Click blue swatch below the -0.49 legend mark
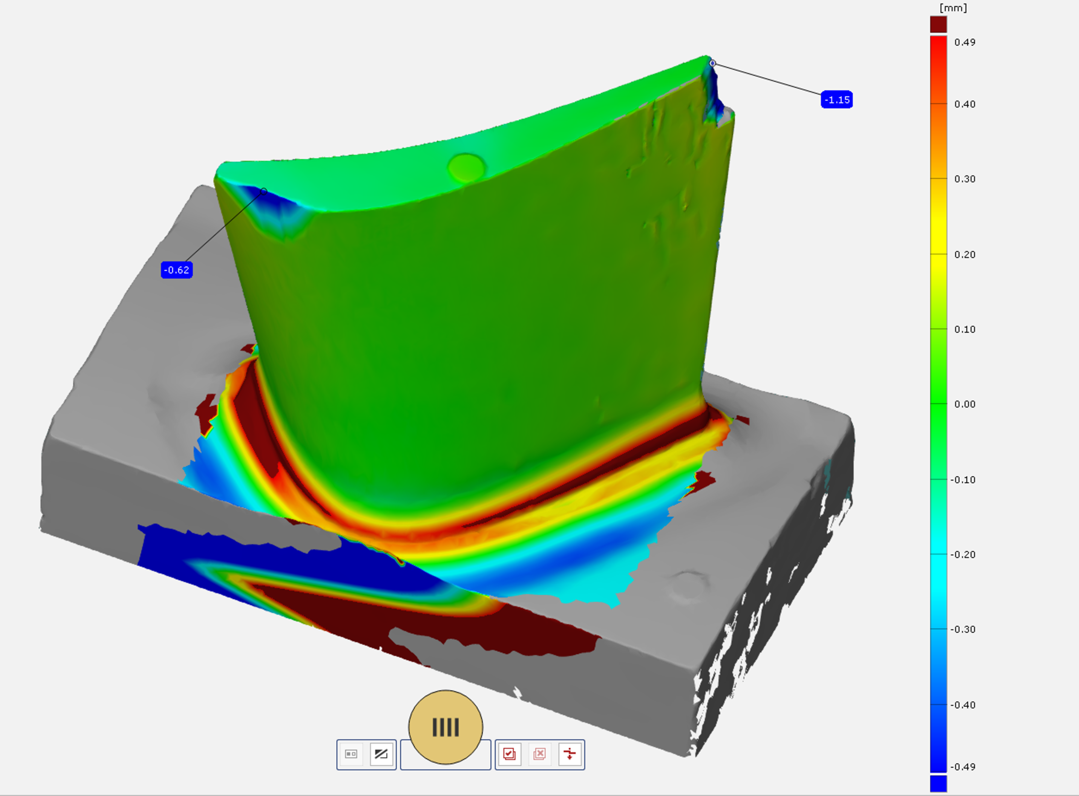This screenshot has width=1079, height=796. [x=938, y=783]
